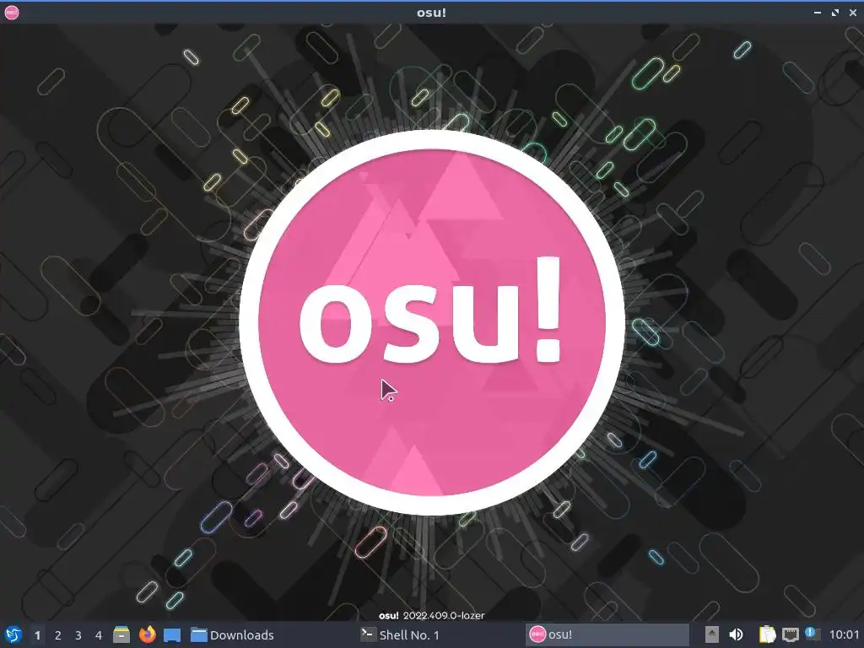Click the network connection tray icon
864x648 pixels.
790,634
